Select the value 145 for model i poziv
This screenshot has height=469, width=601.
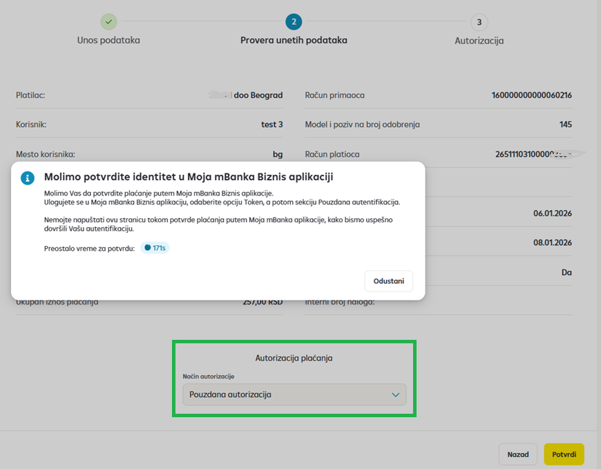[x=565, y=124]
